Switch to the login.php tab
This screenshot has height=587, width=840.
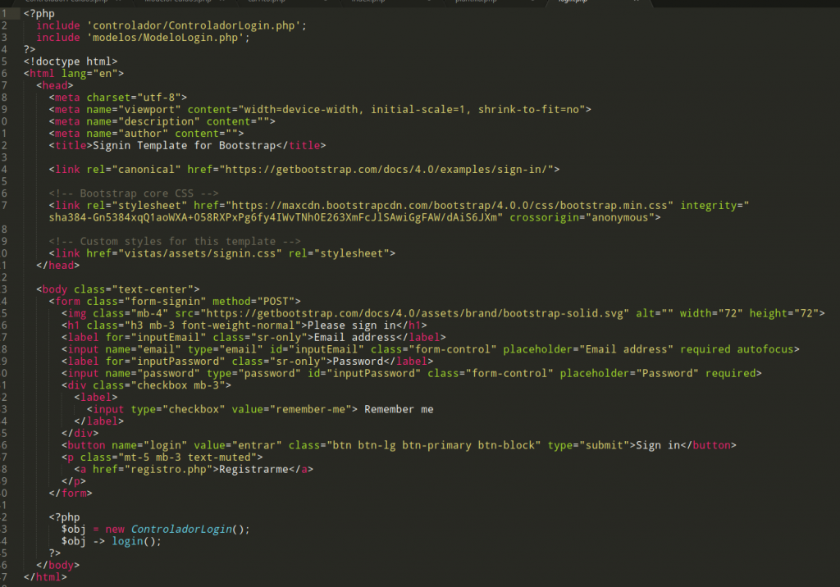573,2
